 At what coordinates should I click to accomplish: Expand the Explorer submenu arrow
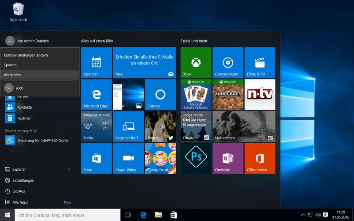pyautogui.click(x=69, y=169)
